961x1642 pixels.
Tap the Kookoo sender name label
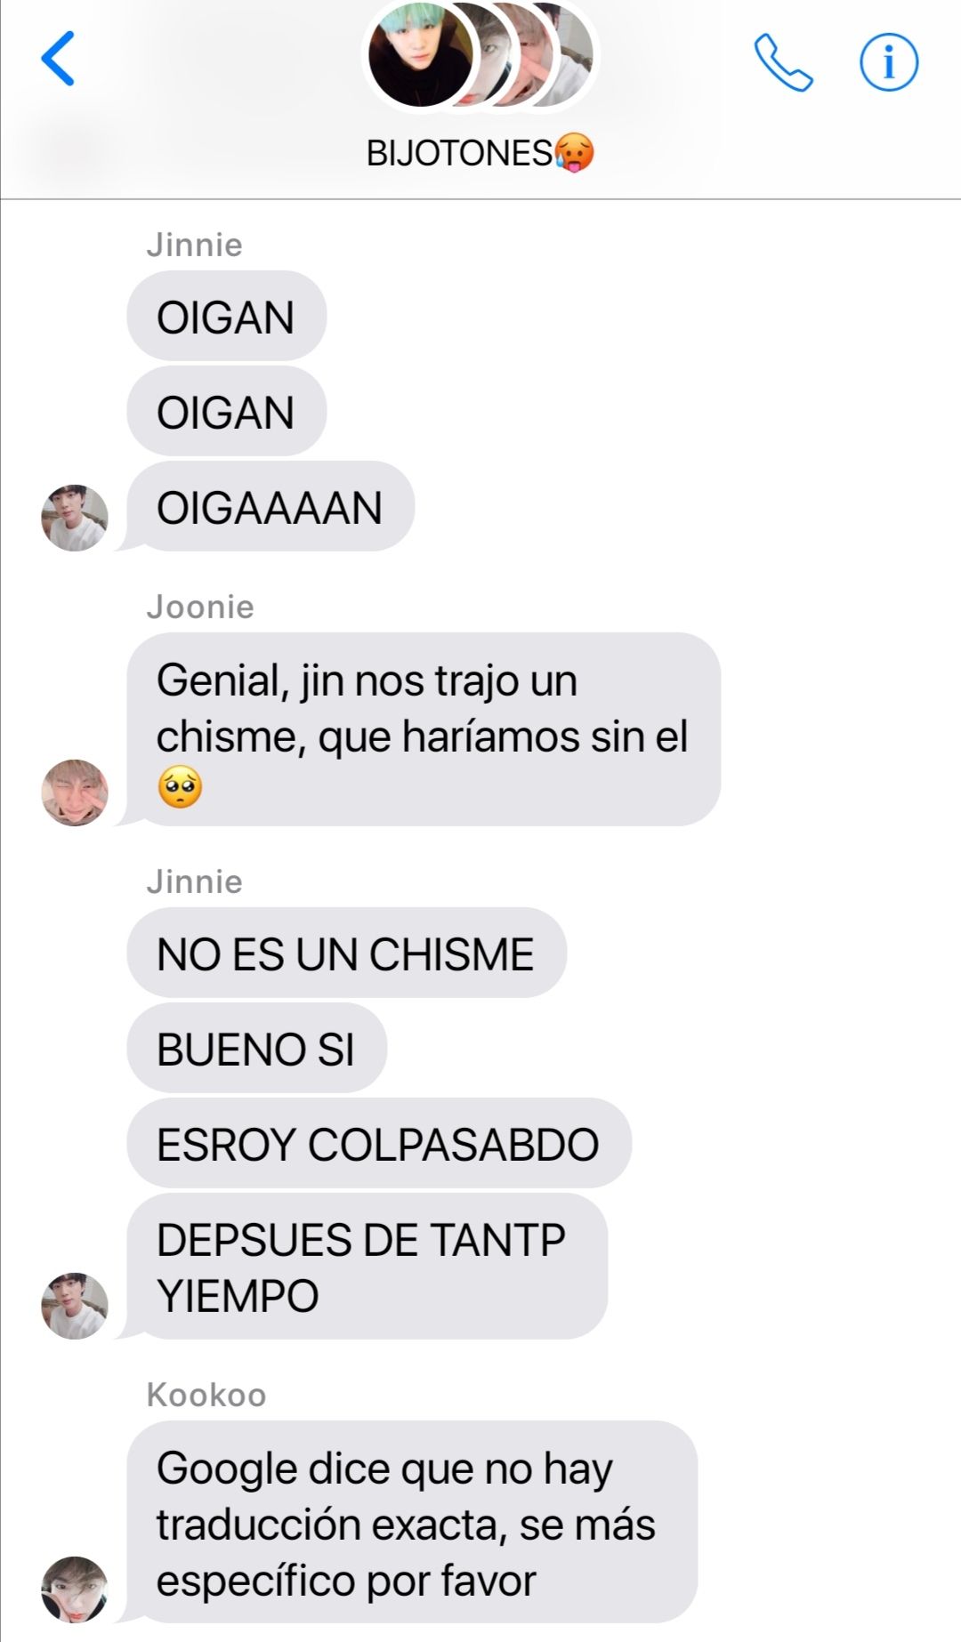(x=206, y=1395)
